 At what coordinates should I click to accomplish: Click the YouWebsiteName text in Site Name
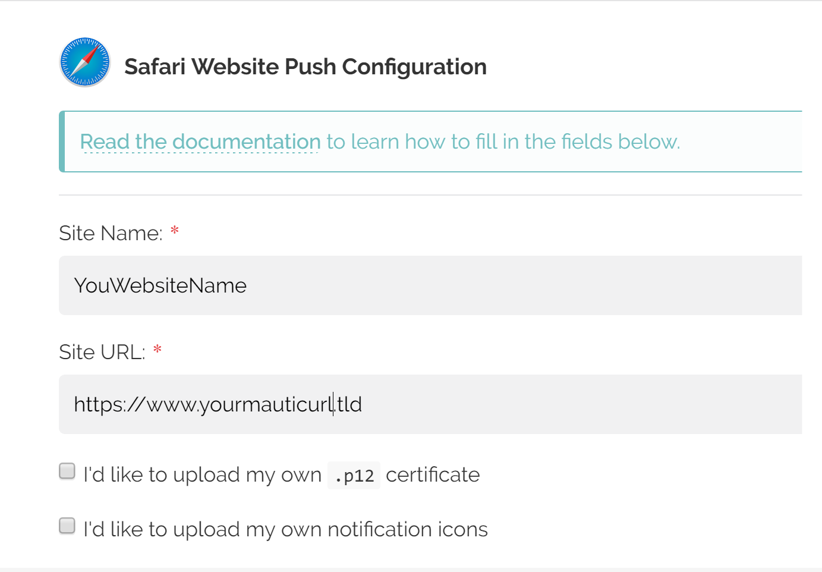click(160, 286)
